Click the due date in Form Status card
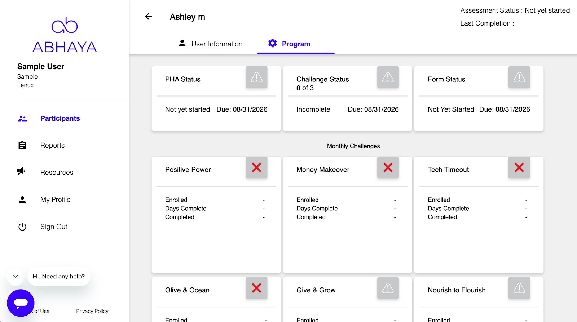 (505, 109)
